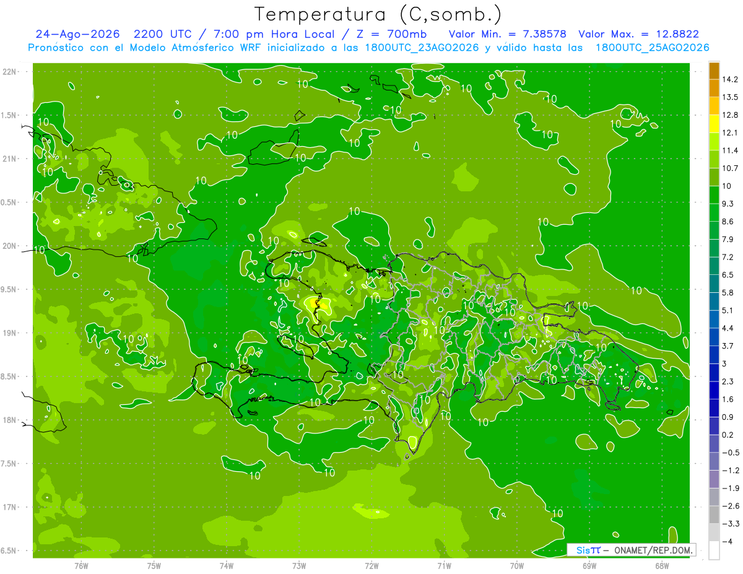Click the "17N" latitude axis label
Image resolution: width=743 pixels, height=574 pixels.
tap(10, 507)
